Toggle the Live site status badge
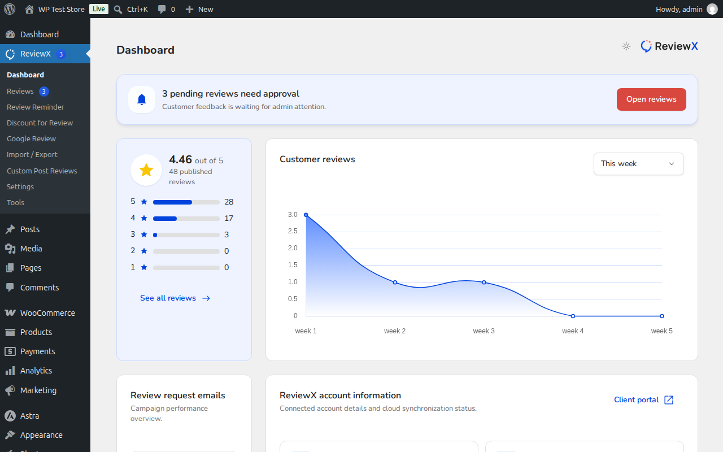This screenshot has height=452, width=723. click(99, 9)
